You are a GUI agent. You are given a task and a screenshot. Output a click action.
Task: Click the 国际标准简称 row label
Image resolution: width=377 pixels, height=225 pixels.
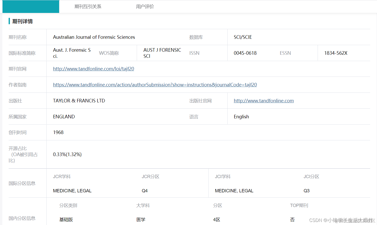[22, 53]
